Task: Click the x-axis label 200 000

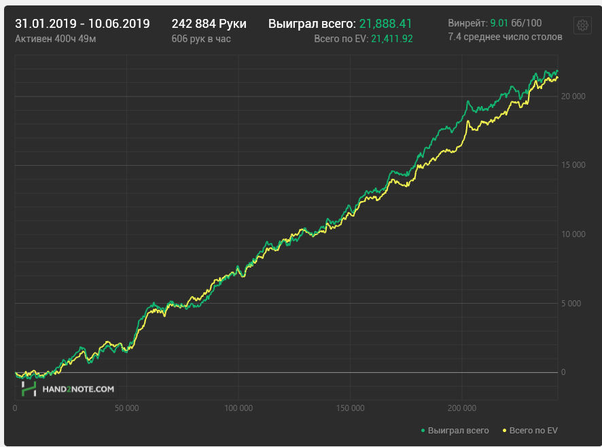Action: (462, 408)
